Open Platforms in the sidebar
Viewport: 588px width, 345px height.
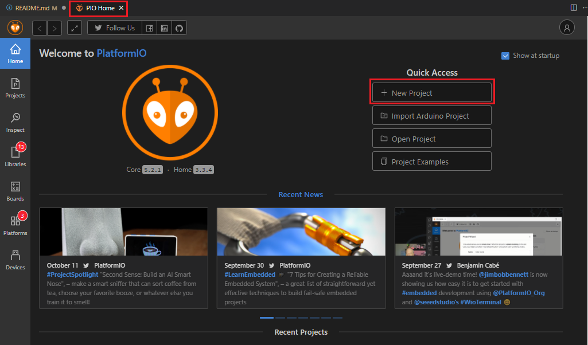click(15, 225)
